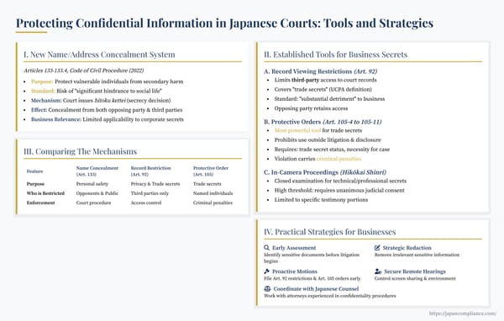Click the 'Secure Remote Hearings' strategy title
This screenshot has width=504, height=321.
pyautogui.click(x=415, y=271)
